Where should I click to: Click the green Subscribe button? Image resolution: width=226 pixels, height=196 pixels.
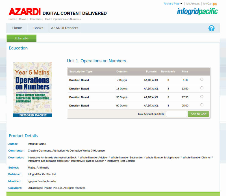point(21,38)
